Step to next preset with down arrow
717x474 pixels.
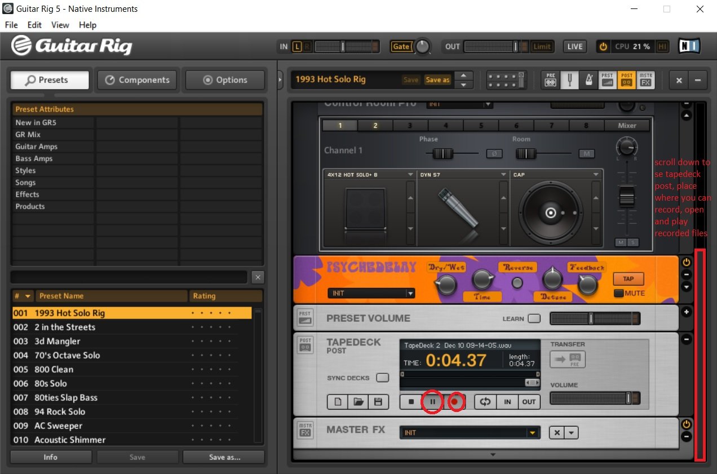tap(463, 85)
